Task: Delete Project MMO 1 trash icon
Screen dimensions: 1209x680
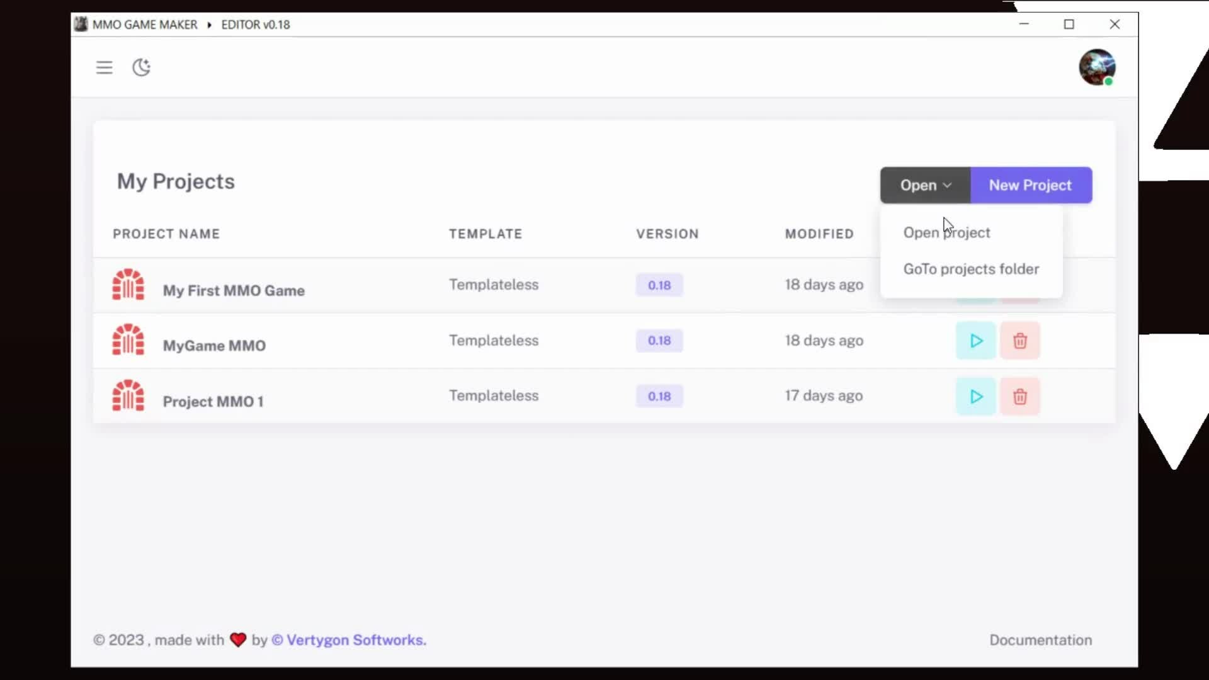Action: point(1019,397)
